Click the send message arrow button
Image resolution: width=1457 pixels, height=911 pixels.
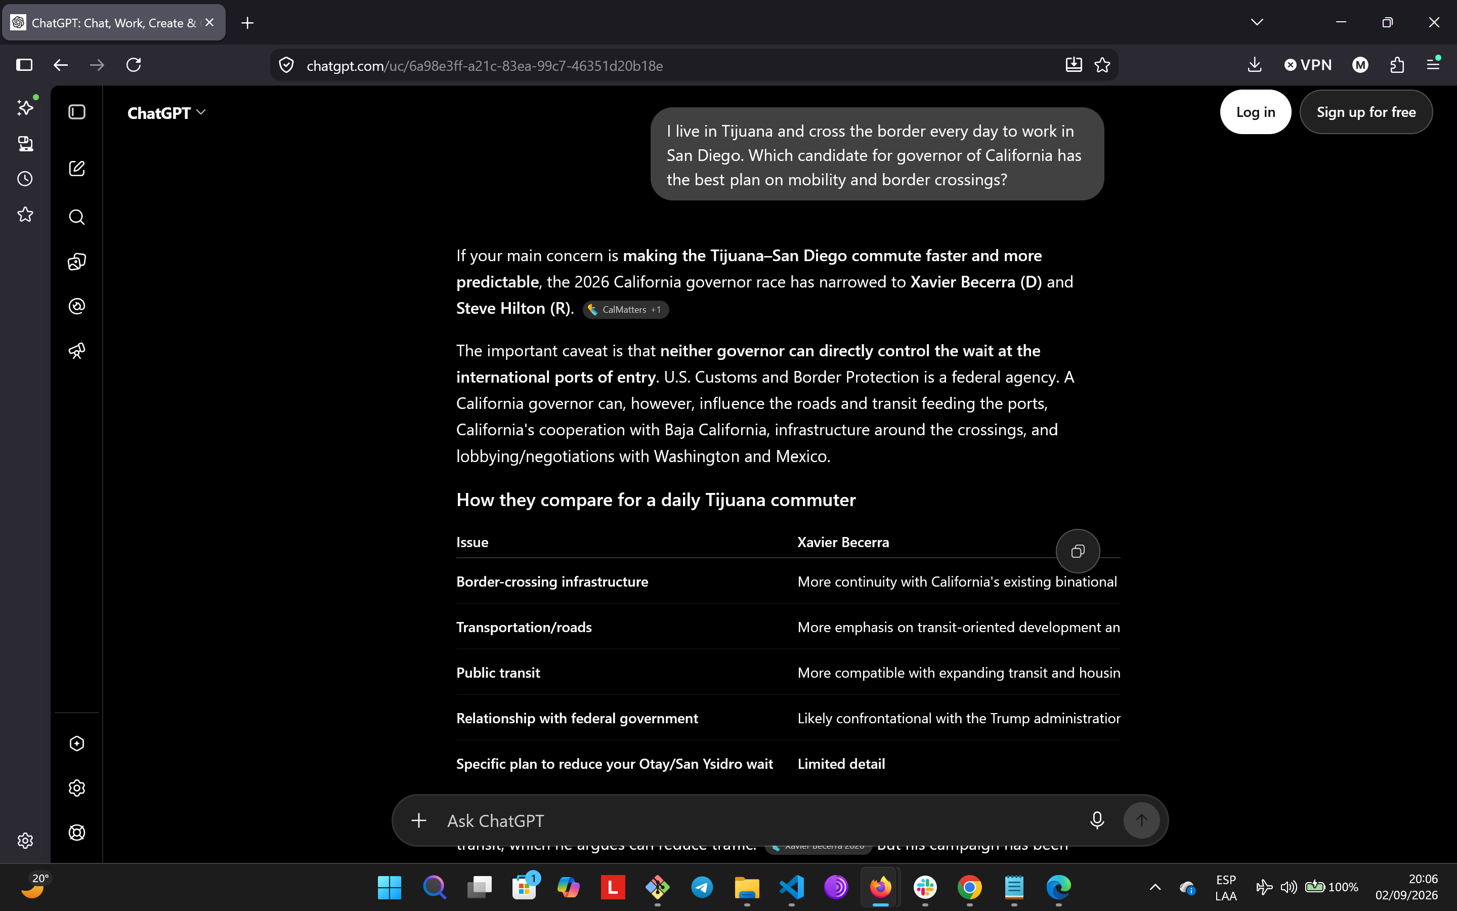pyautogui.click(x=1141, y=820)
